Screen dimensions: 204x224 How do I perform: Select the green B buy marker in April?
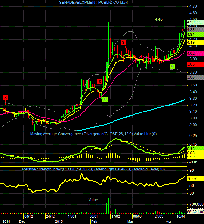click(x=172, y=66)
